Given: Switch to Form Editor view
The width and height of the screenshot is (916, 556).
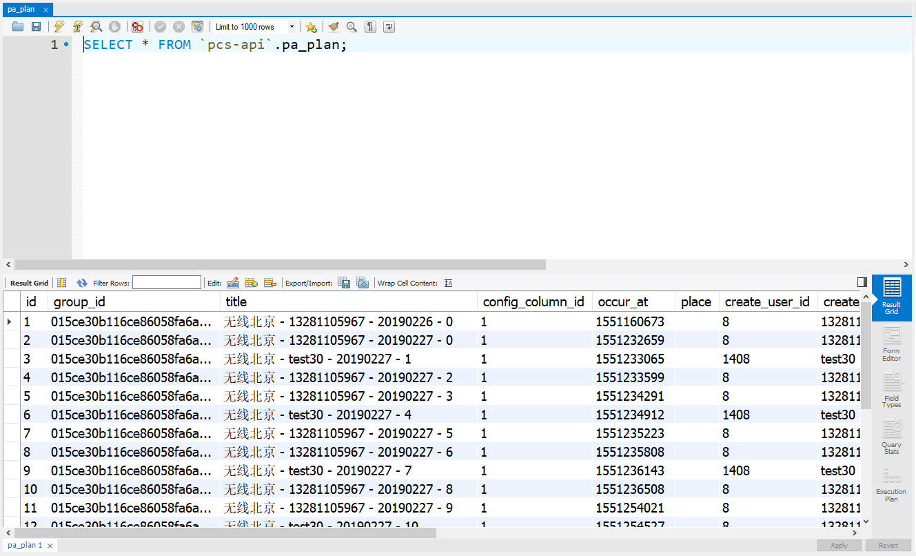Looking at the screenshot, I should point(891,344).
